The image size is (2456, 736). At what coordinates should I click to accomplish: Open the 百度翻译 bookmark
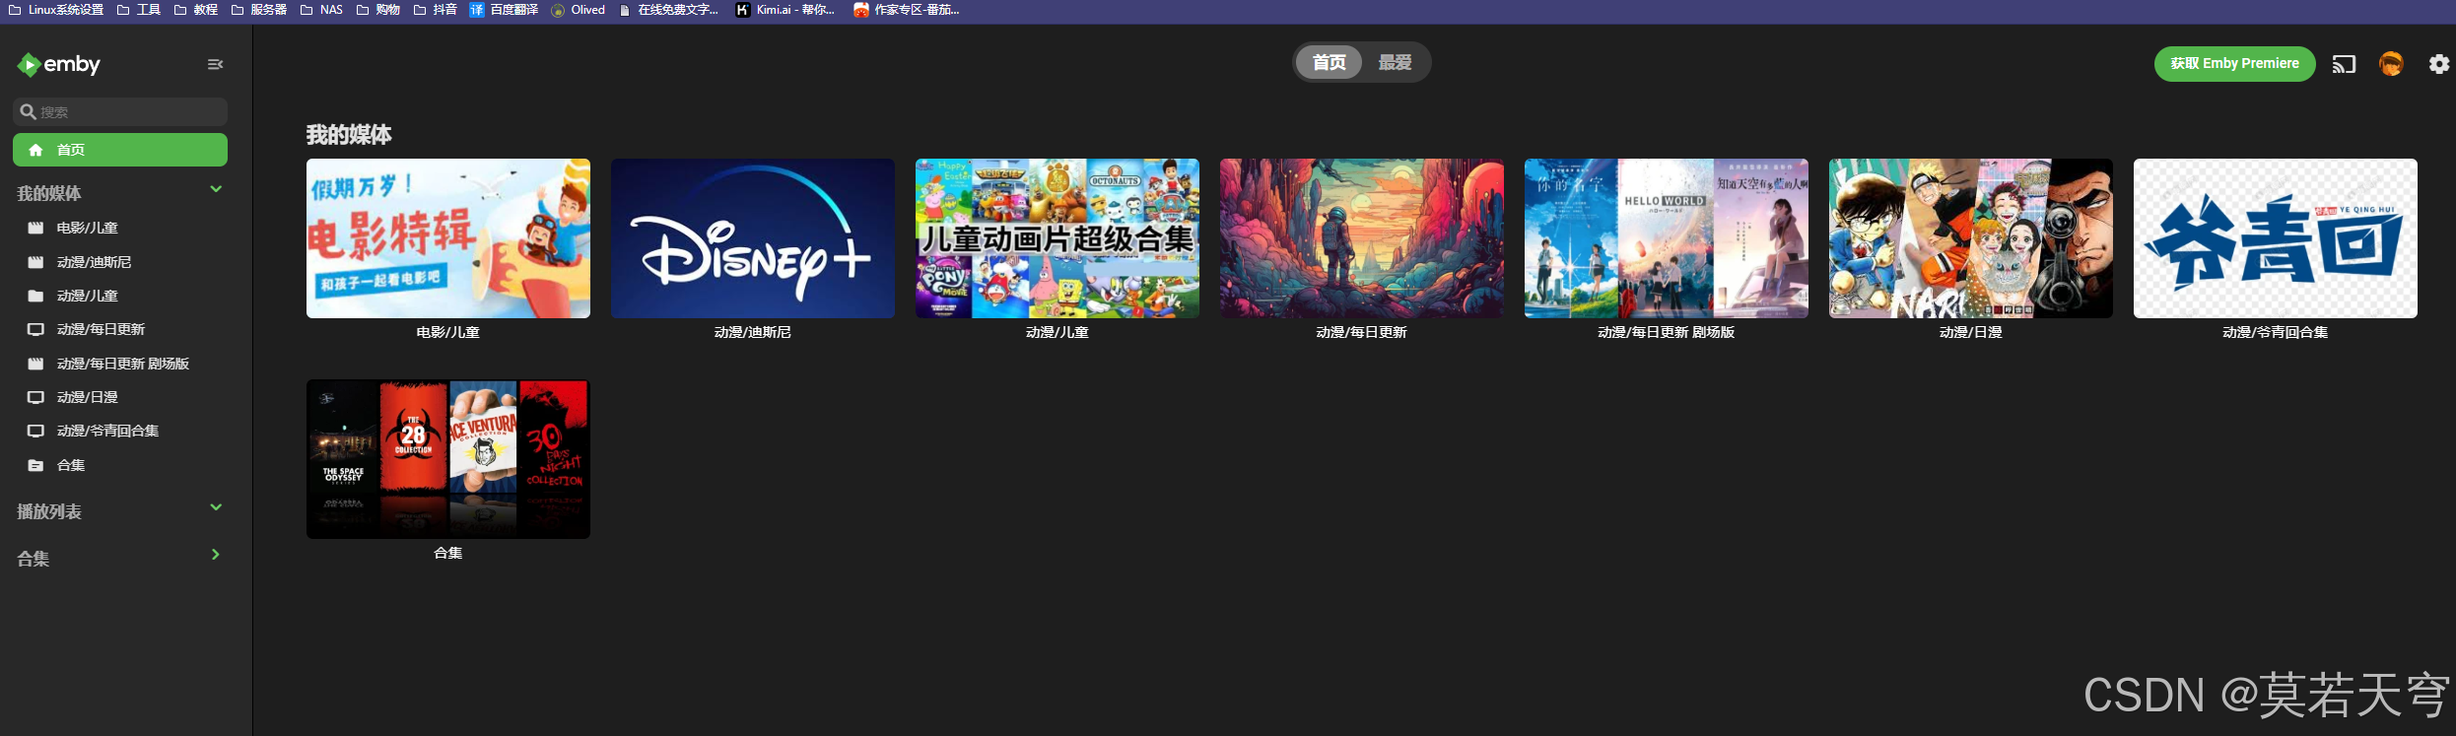(x=504, y=10)
